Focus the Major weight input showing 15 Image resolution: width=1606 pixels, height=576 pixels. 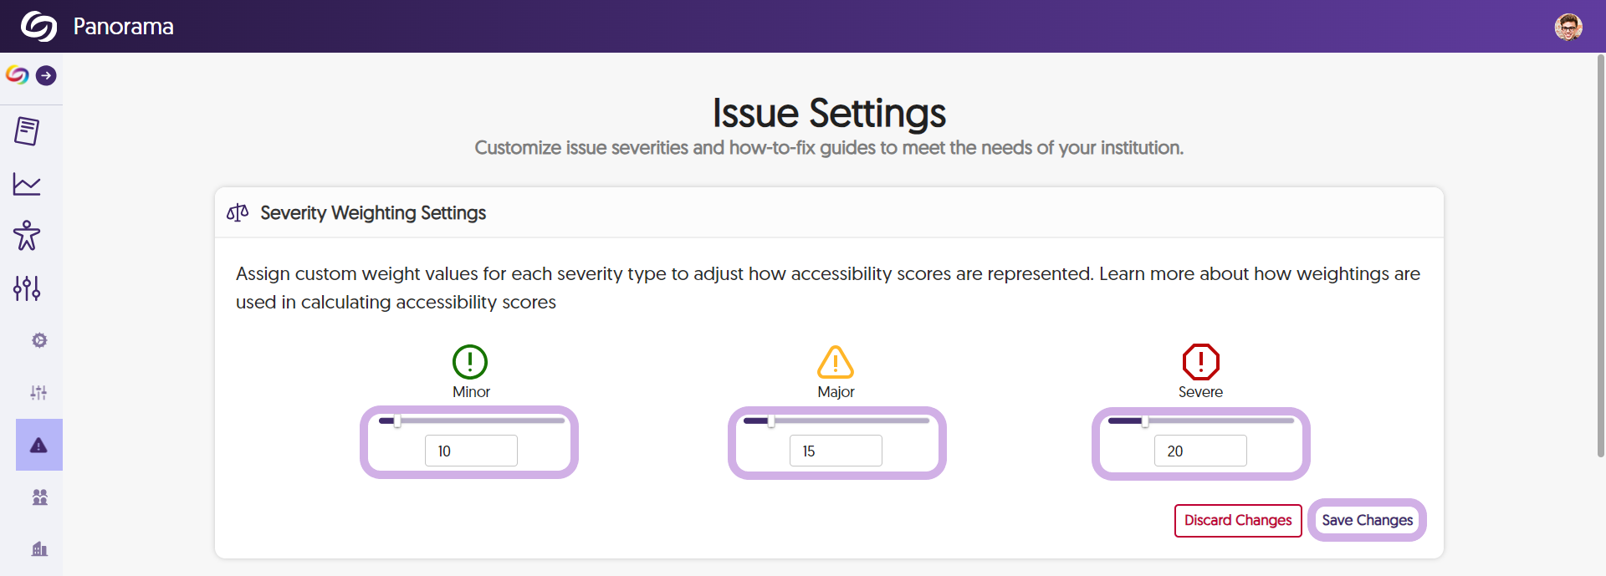click(x=836, y=451)
